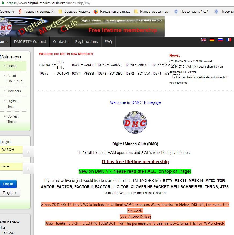This screenshot has width=234, height=235.
Task: Click the French flag language icon
Action: 228,40
